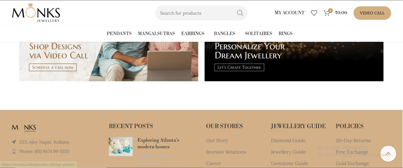Screen dimensions: 403x168
Task: Open the wishlist heart icon
Action: 314,13
